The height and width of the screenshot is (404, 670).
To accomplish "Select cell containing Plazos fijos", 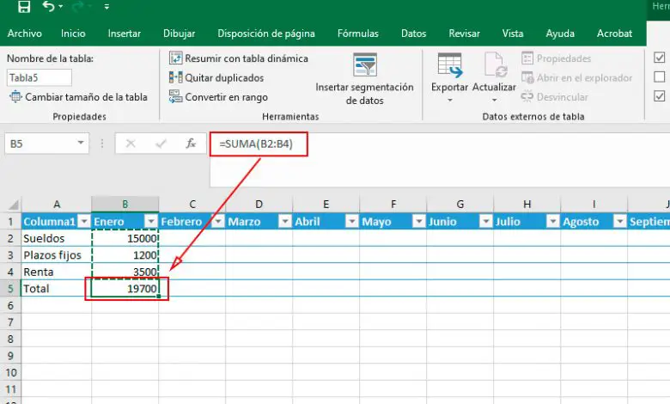I will 57,255.
